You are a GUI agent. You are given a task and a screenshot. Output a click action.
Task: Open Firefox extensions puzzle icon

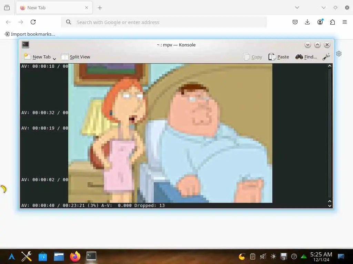tap(332, 22)
